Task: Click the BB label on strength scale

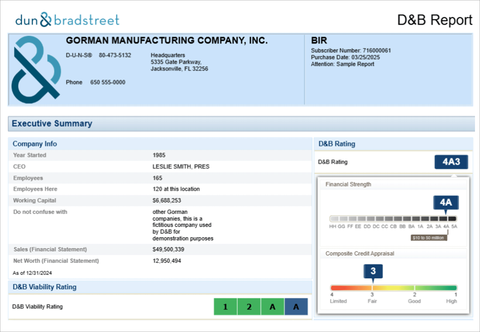Action: (402, 227)
